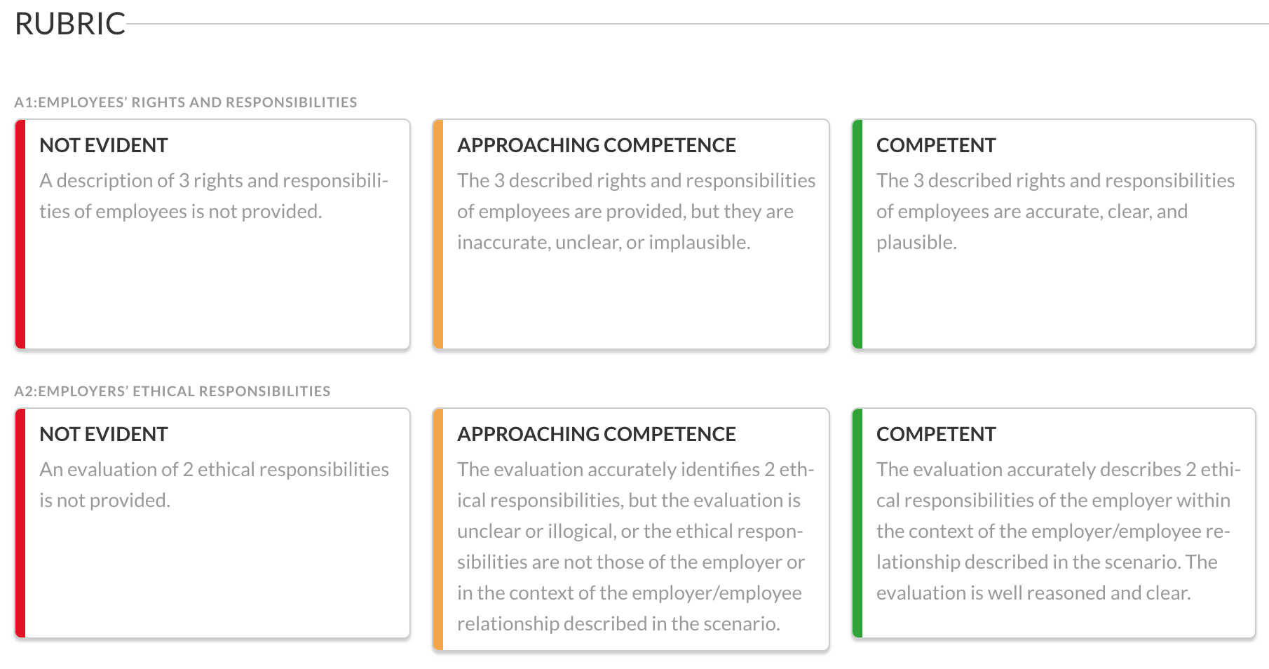1269x669 pixels.
Task: Click text 'accurate, clear, and plausible'
Action: [1032, 227]
